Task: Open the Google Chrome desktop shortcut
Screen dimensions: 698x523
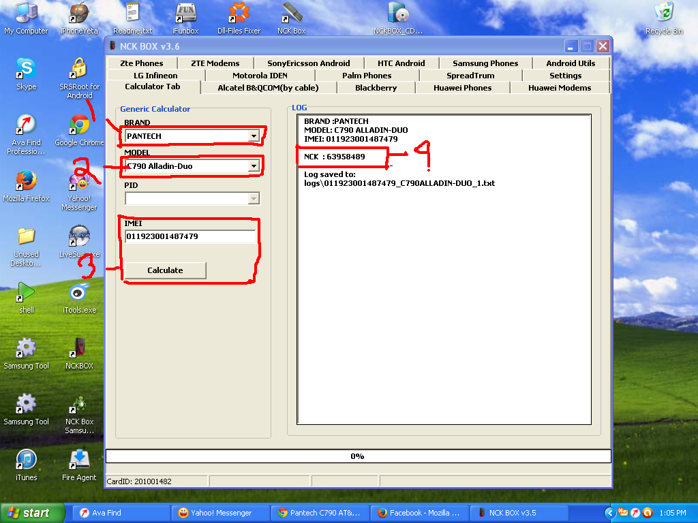Action: click(x=80, y=126)
